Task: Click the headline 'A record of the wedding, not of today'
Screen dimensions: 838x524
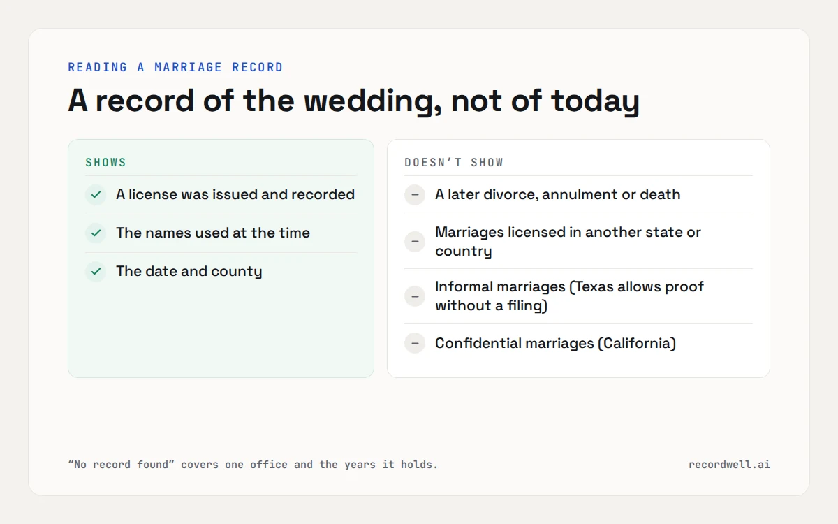Action: (x=353, y=101)
